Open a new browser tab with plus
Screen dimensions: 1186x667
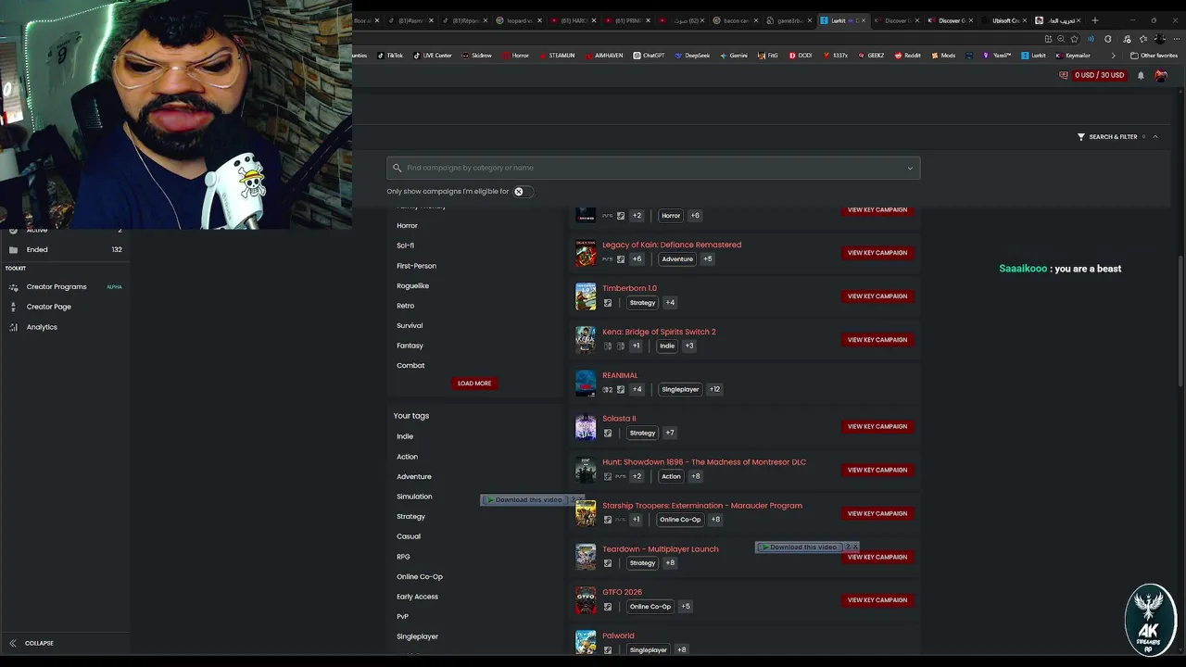[x=1094, y=20]
